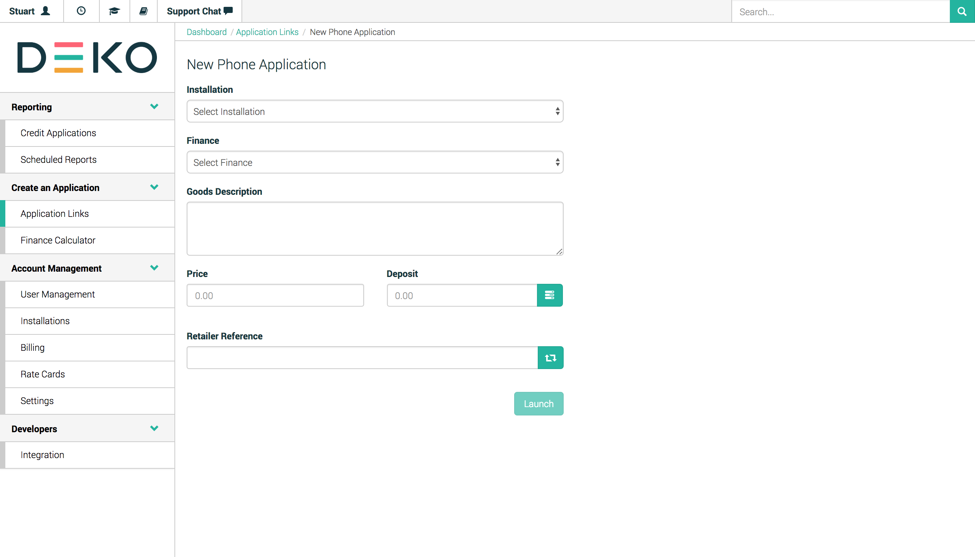975x557 pixels.
Task: Open Credit Applications in sidebar
Action: click(58, 133)
